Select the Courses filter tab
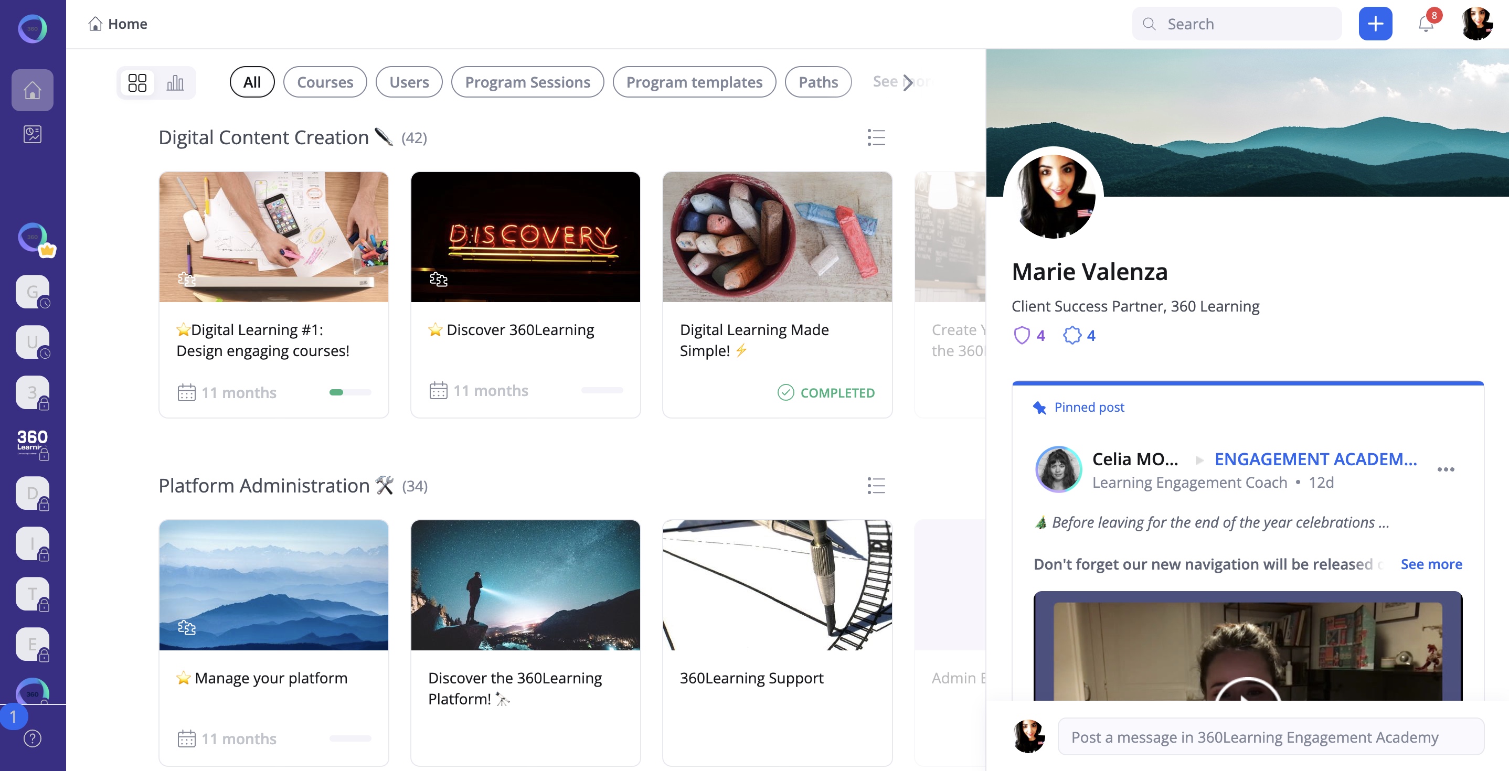This screenshot has width=1509, height=771. pos(325,82)
